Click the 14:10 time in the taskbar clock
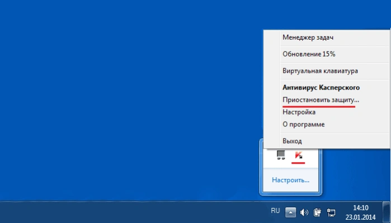 (x=361, y=208)
